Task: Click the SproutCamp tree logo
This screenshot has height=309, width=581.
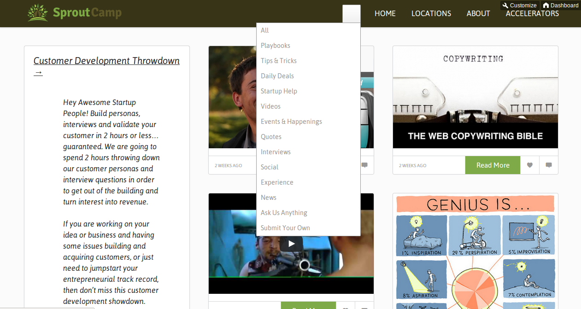Action: (37, 12)
